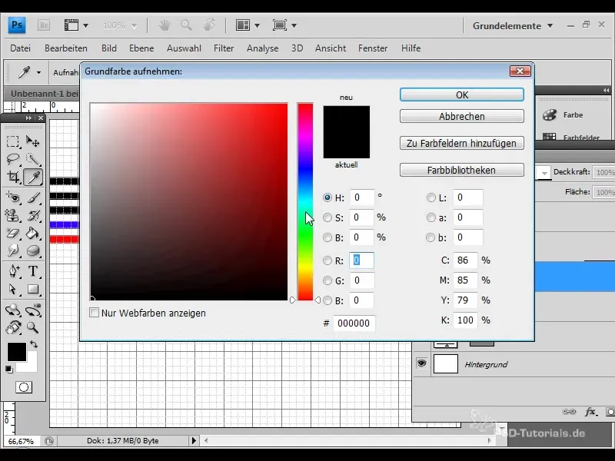Select the L lightness radio button
Viewport: 615px width, 461px height.
coord(430,197)
